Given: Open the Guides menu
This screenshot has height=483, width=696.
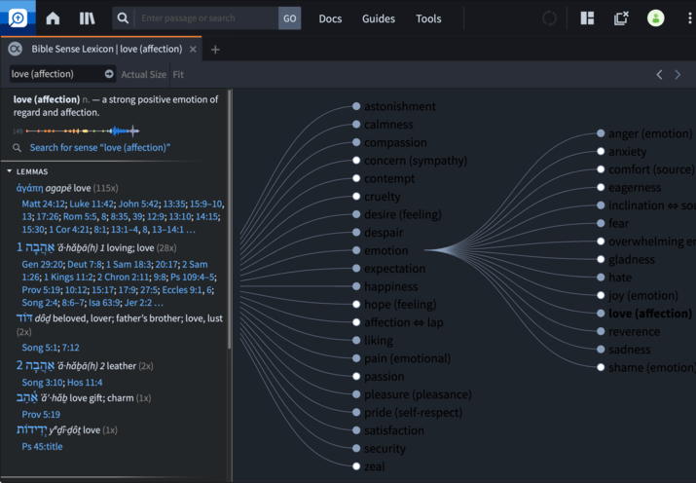Looking at the screenshot, I should click(379, 19).
